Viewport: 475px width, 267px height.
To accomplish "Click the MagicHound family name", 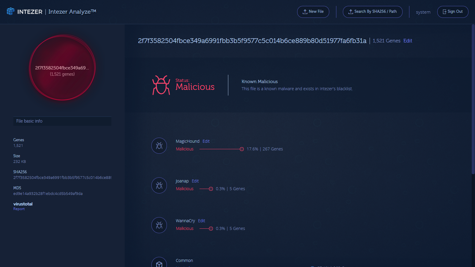I will tap(188, 141).
